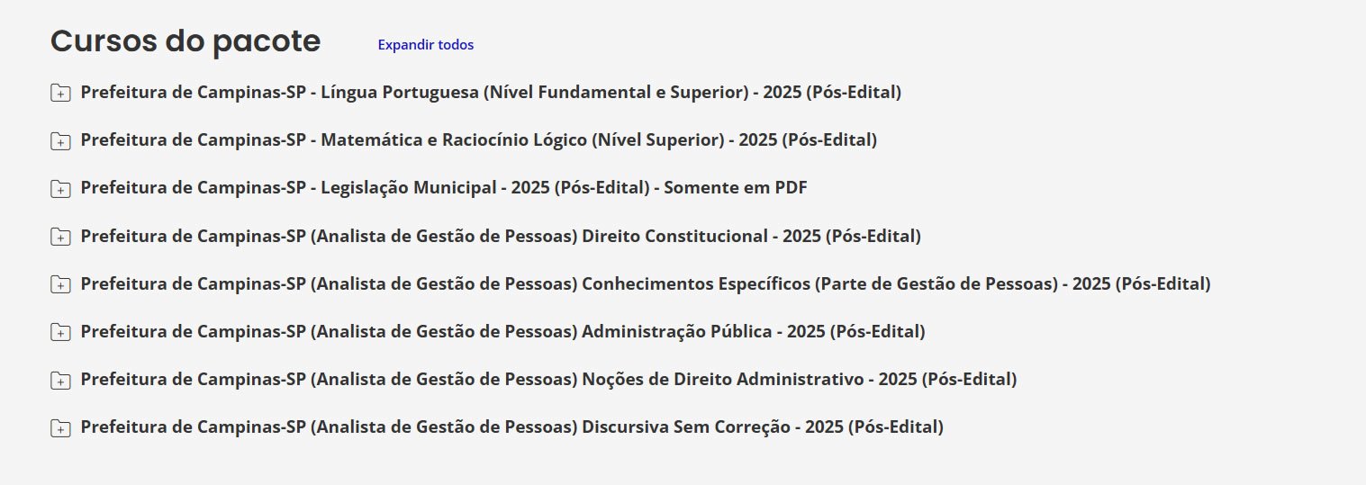
Task: Click folder icon next to Matemática e Raciocínio Lógico
Action: click(x=59, y=140)
